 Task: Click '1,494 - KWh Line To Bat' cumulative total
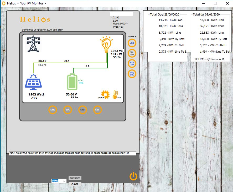(x=215, y=52)
